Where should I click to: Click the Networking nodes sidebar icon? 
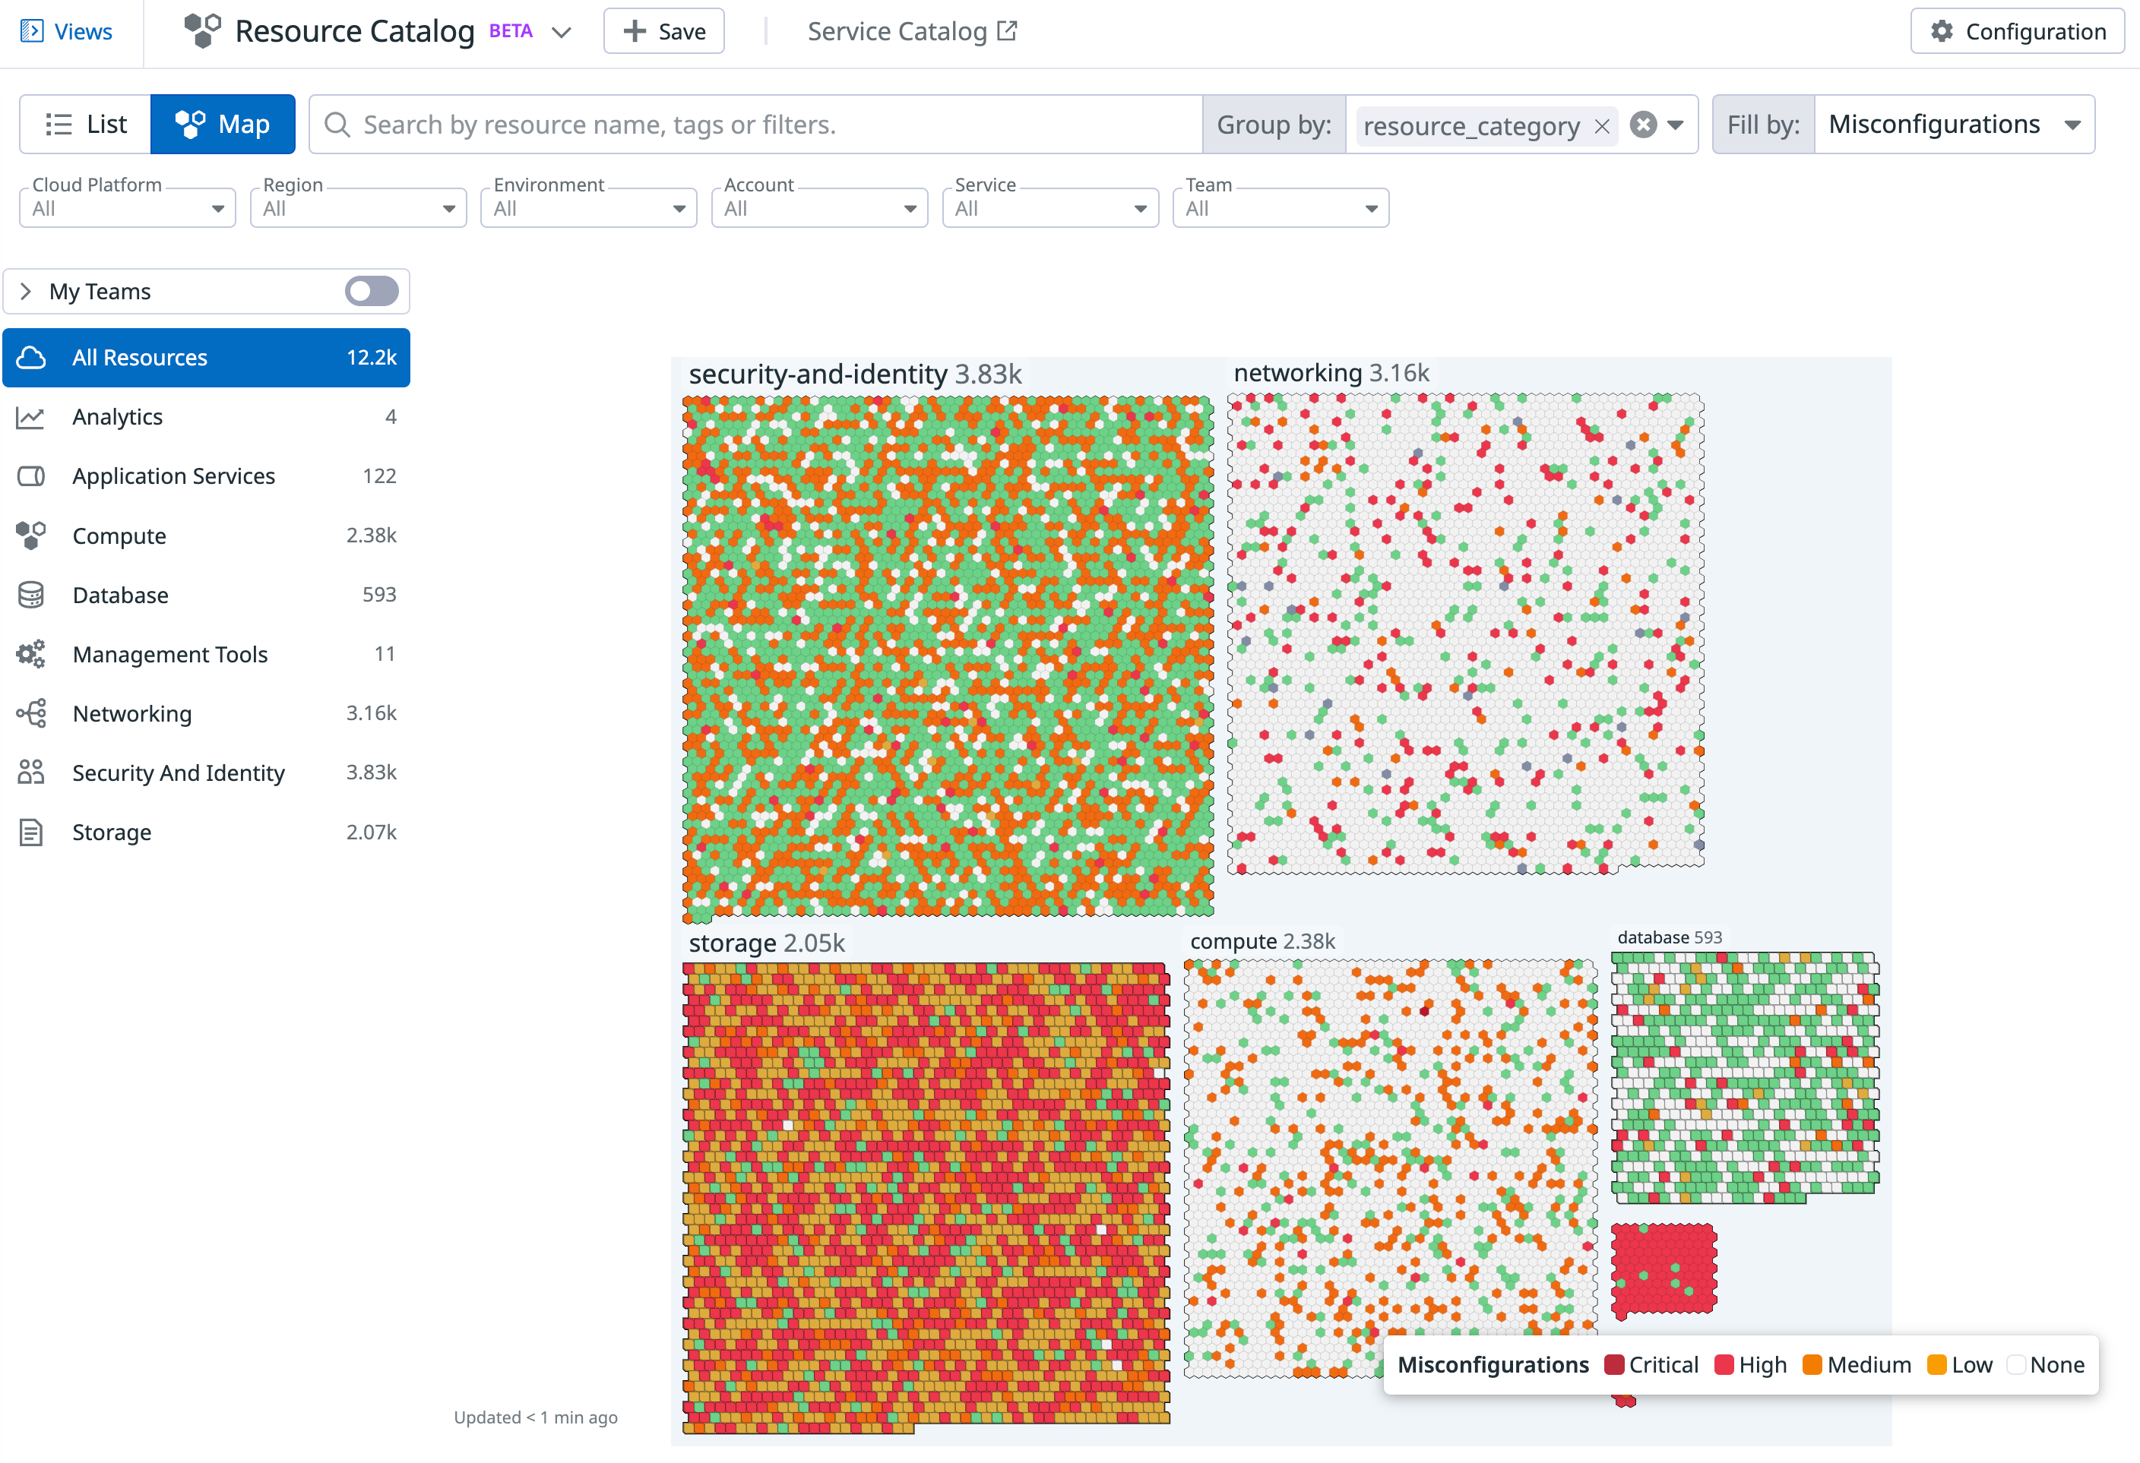(x=30, y=713)
